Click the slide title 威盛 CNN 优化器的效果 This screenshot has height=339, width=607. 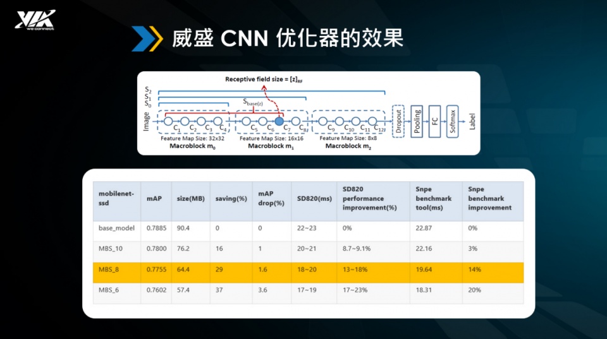[288, 39]
